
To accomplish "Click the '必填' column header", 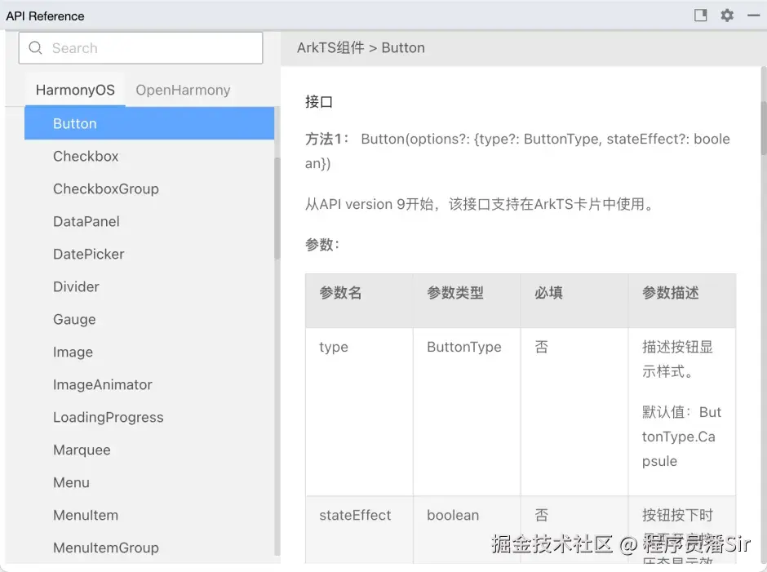I will coord(548,293).
